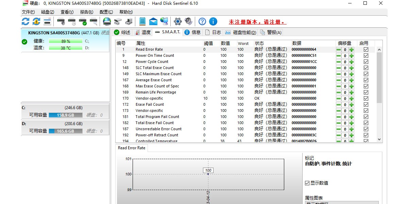Click the attribute list scrollbar up arrow
408x204 pixels.
point(379,50)
